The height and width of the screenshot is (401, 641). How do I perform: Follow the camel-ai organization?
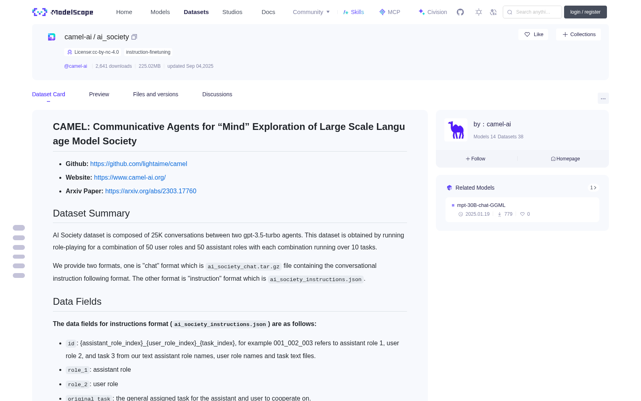point(476,159)
